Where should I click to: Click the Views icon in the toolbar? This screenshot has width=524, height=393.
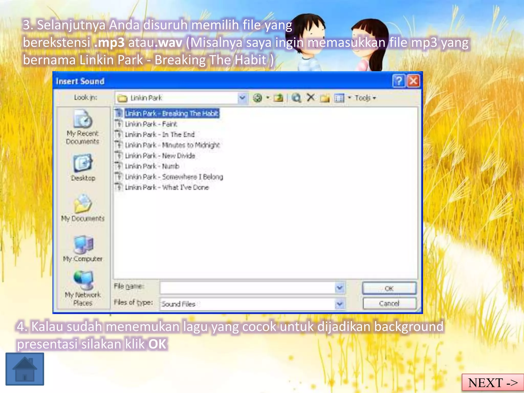point(339,98)
